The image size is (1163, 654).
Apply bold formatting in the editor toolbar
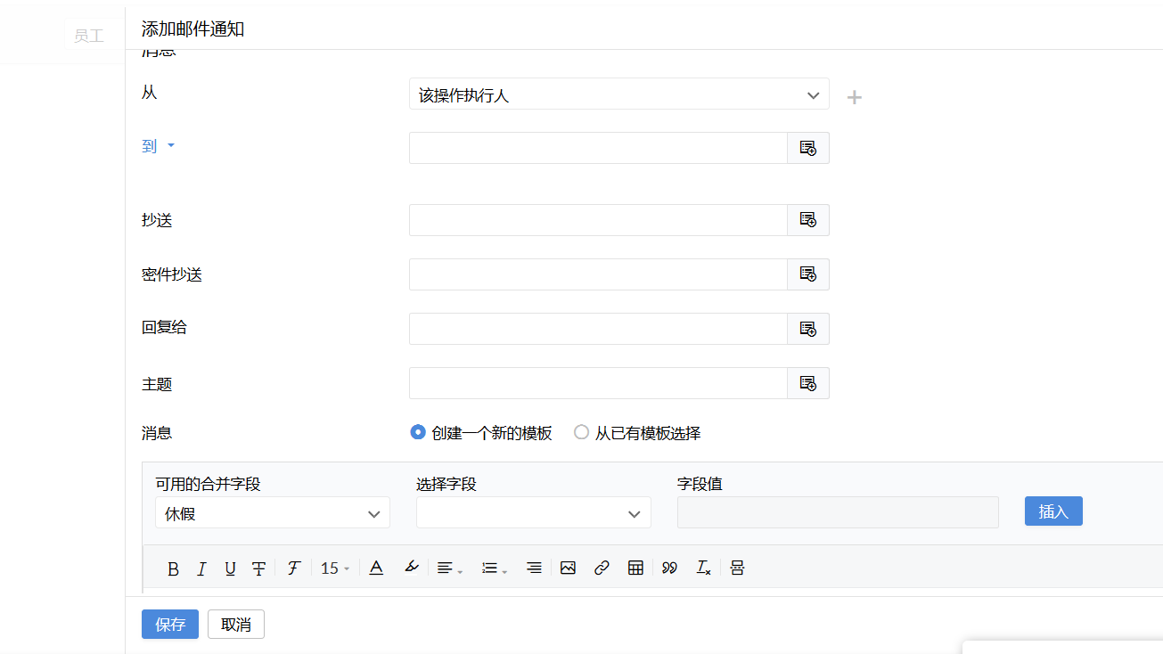(x=173, y=568)
